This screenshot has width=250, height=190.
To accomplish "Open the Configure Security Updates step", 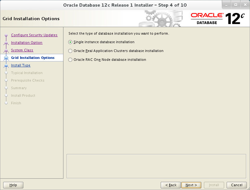I will point(34,35).
